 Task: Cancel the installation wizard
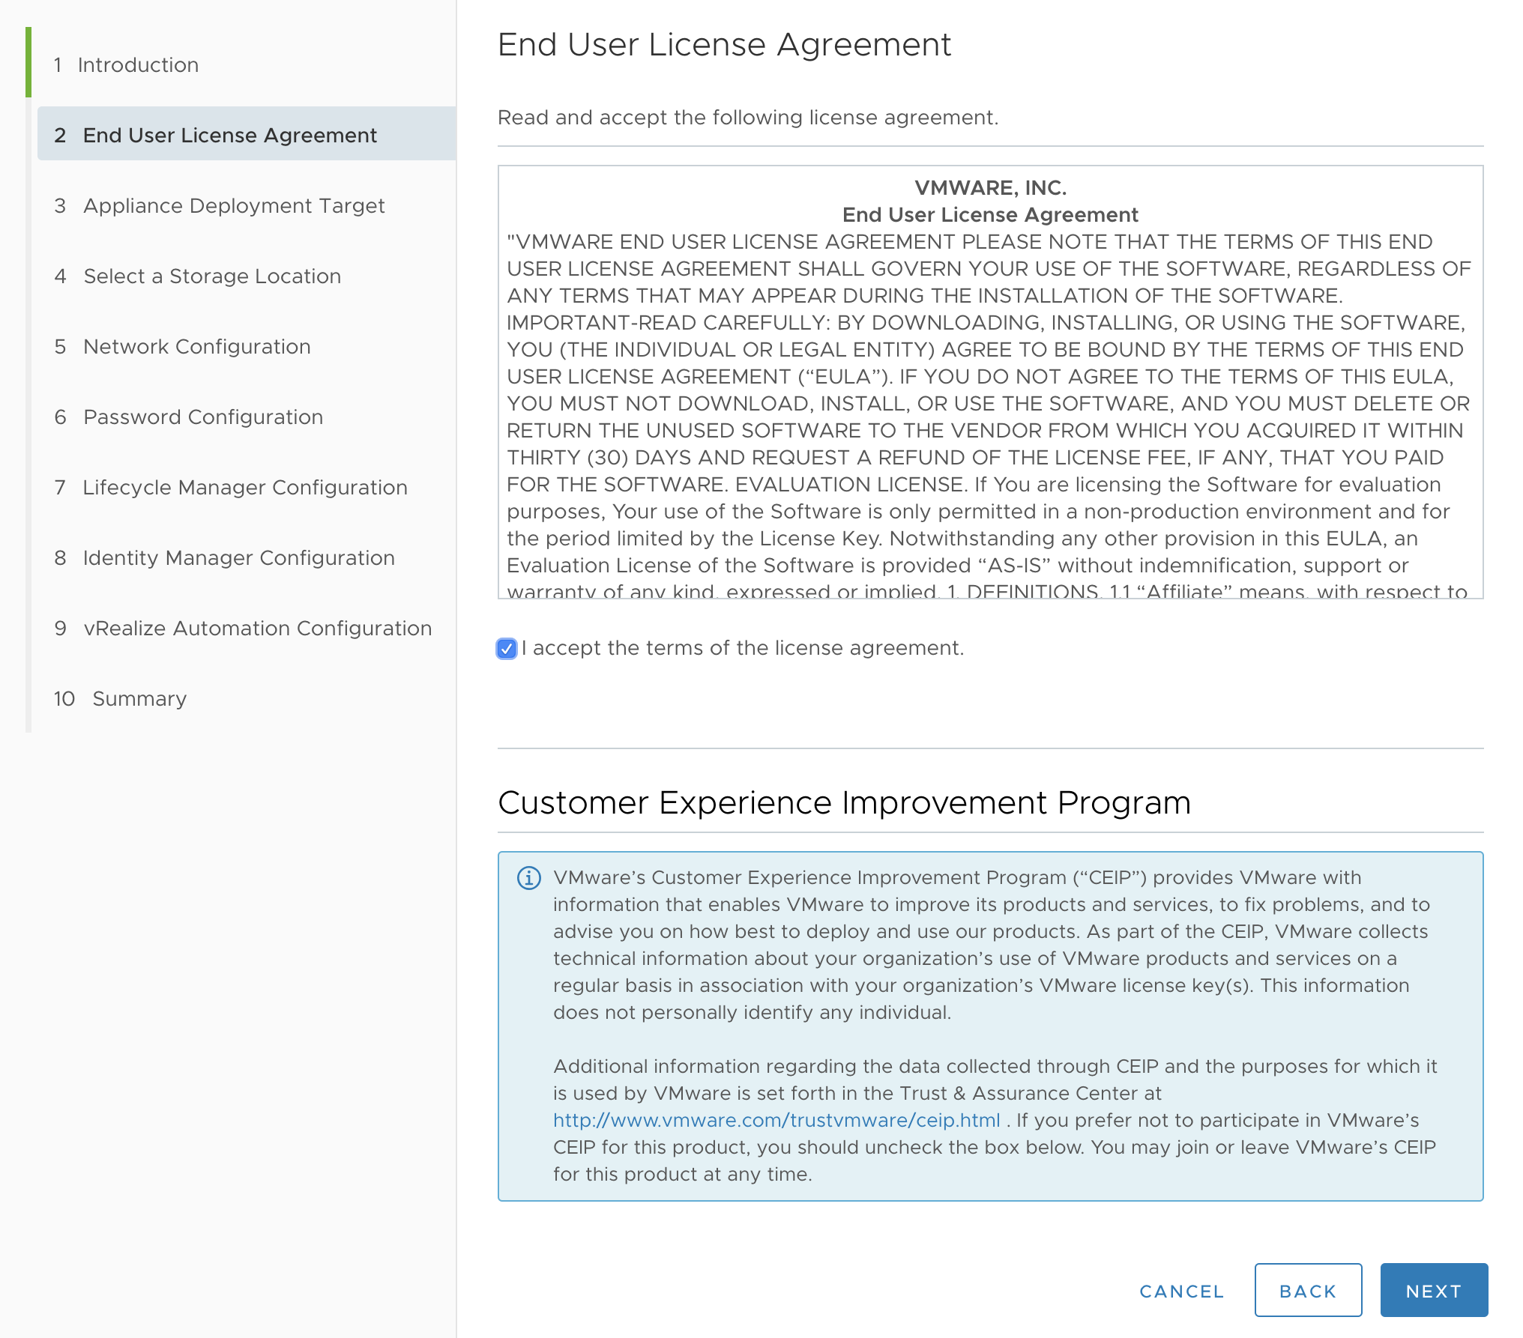click(x=1181, y=1291)
